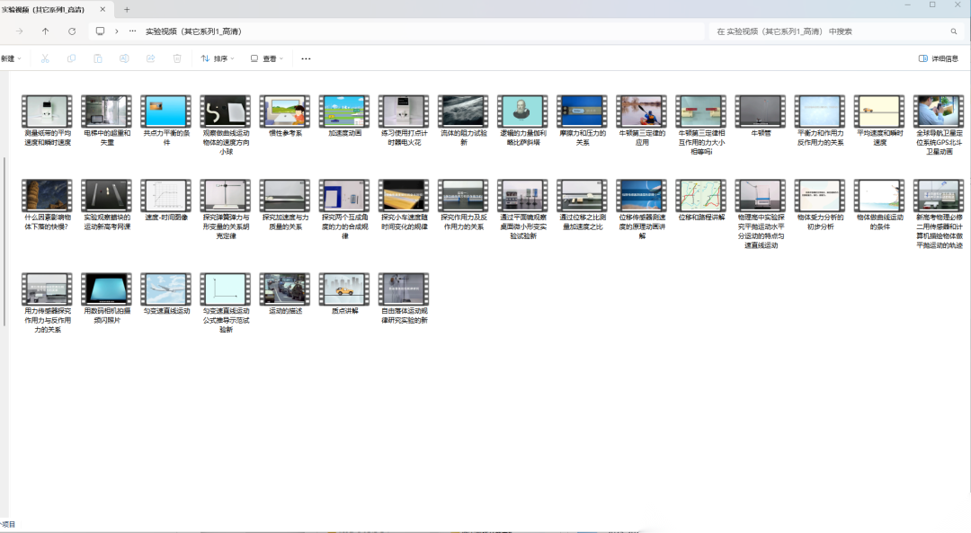Click the Rename icon in toolbar

click(x=124, y=58)
